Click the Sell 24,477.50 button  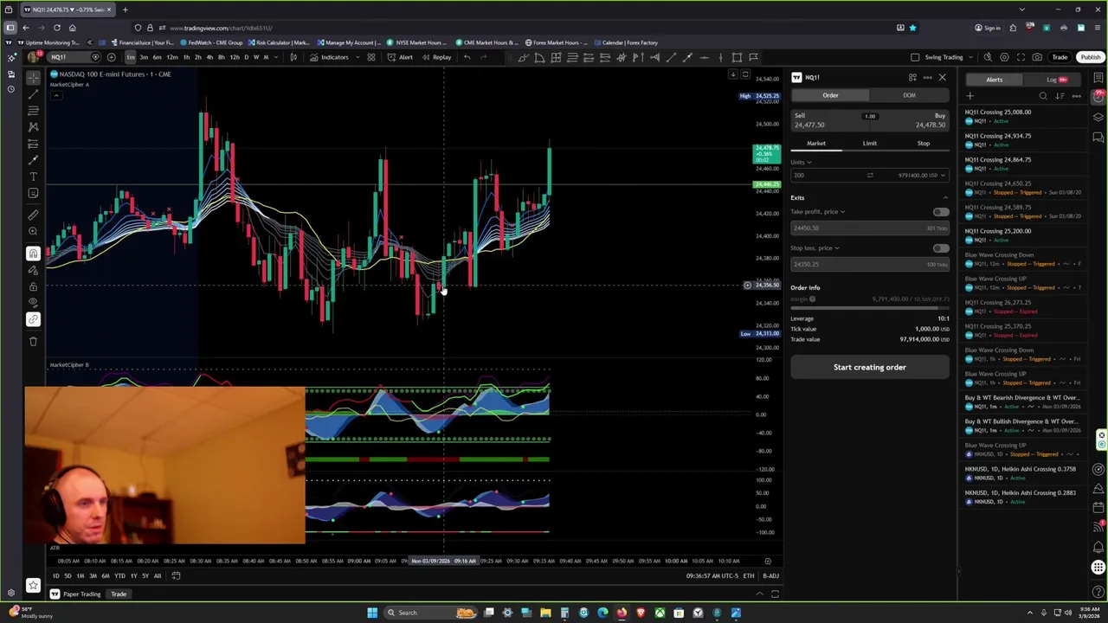pos(828,120)
